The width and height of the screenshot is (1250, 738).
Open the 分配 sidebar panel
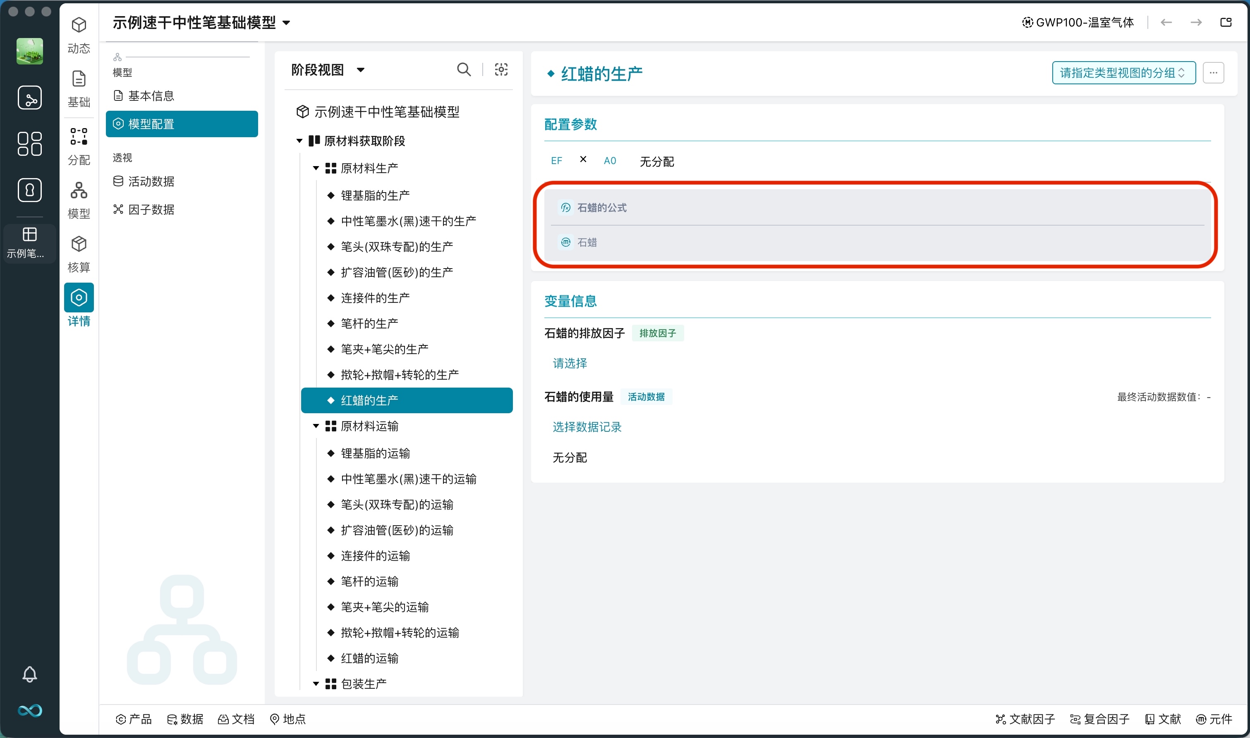(x=79, y=146)
